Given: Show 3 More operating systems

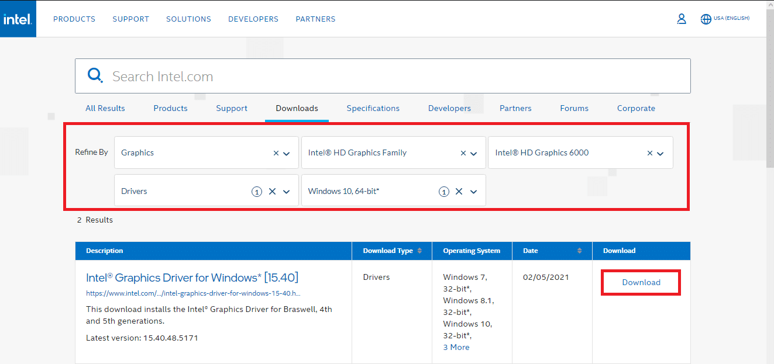Looking at the screenshot, I should [x=456, y=347].
